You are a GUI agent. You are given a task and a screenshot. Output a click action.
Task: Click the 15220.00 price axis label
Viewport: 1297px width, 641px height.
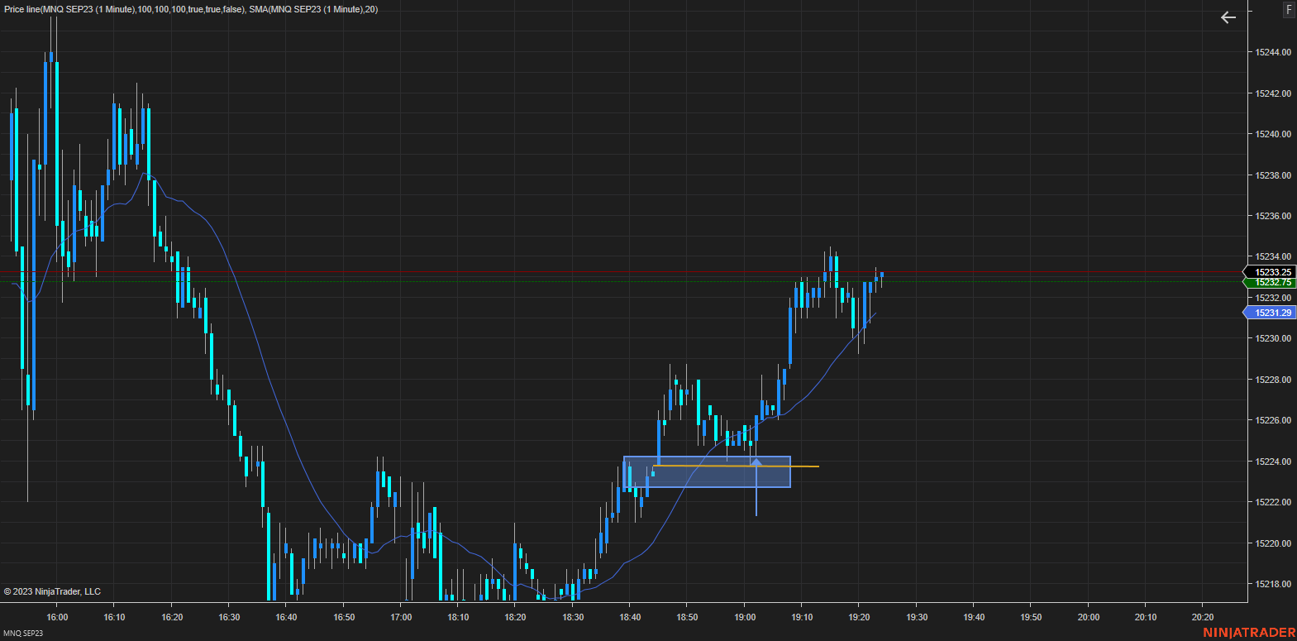[1273, 543]
